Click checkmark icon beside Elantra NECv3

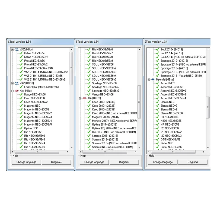point(158,110)
